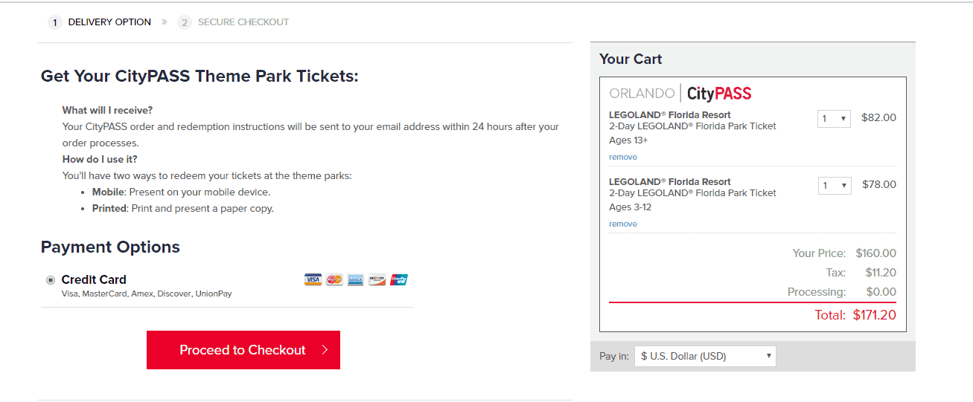973x402 pixels.
Task: Click the chevron arrow on checkout button
Action: pos(325,350)
